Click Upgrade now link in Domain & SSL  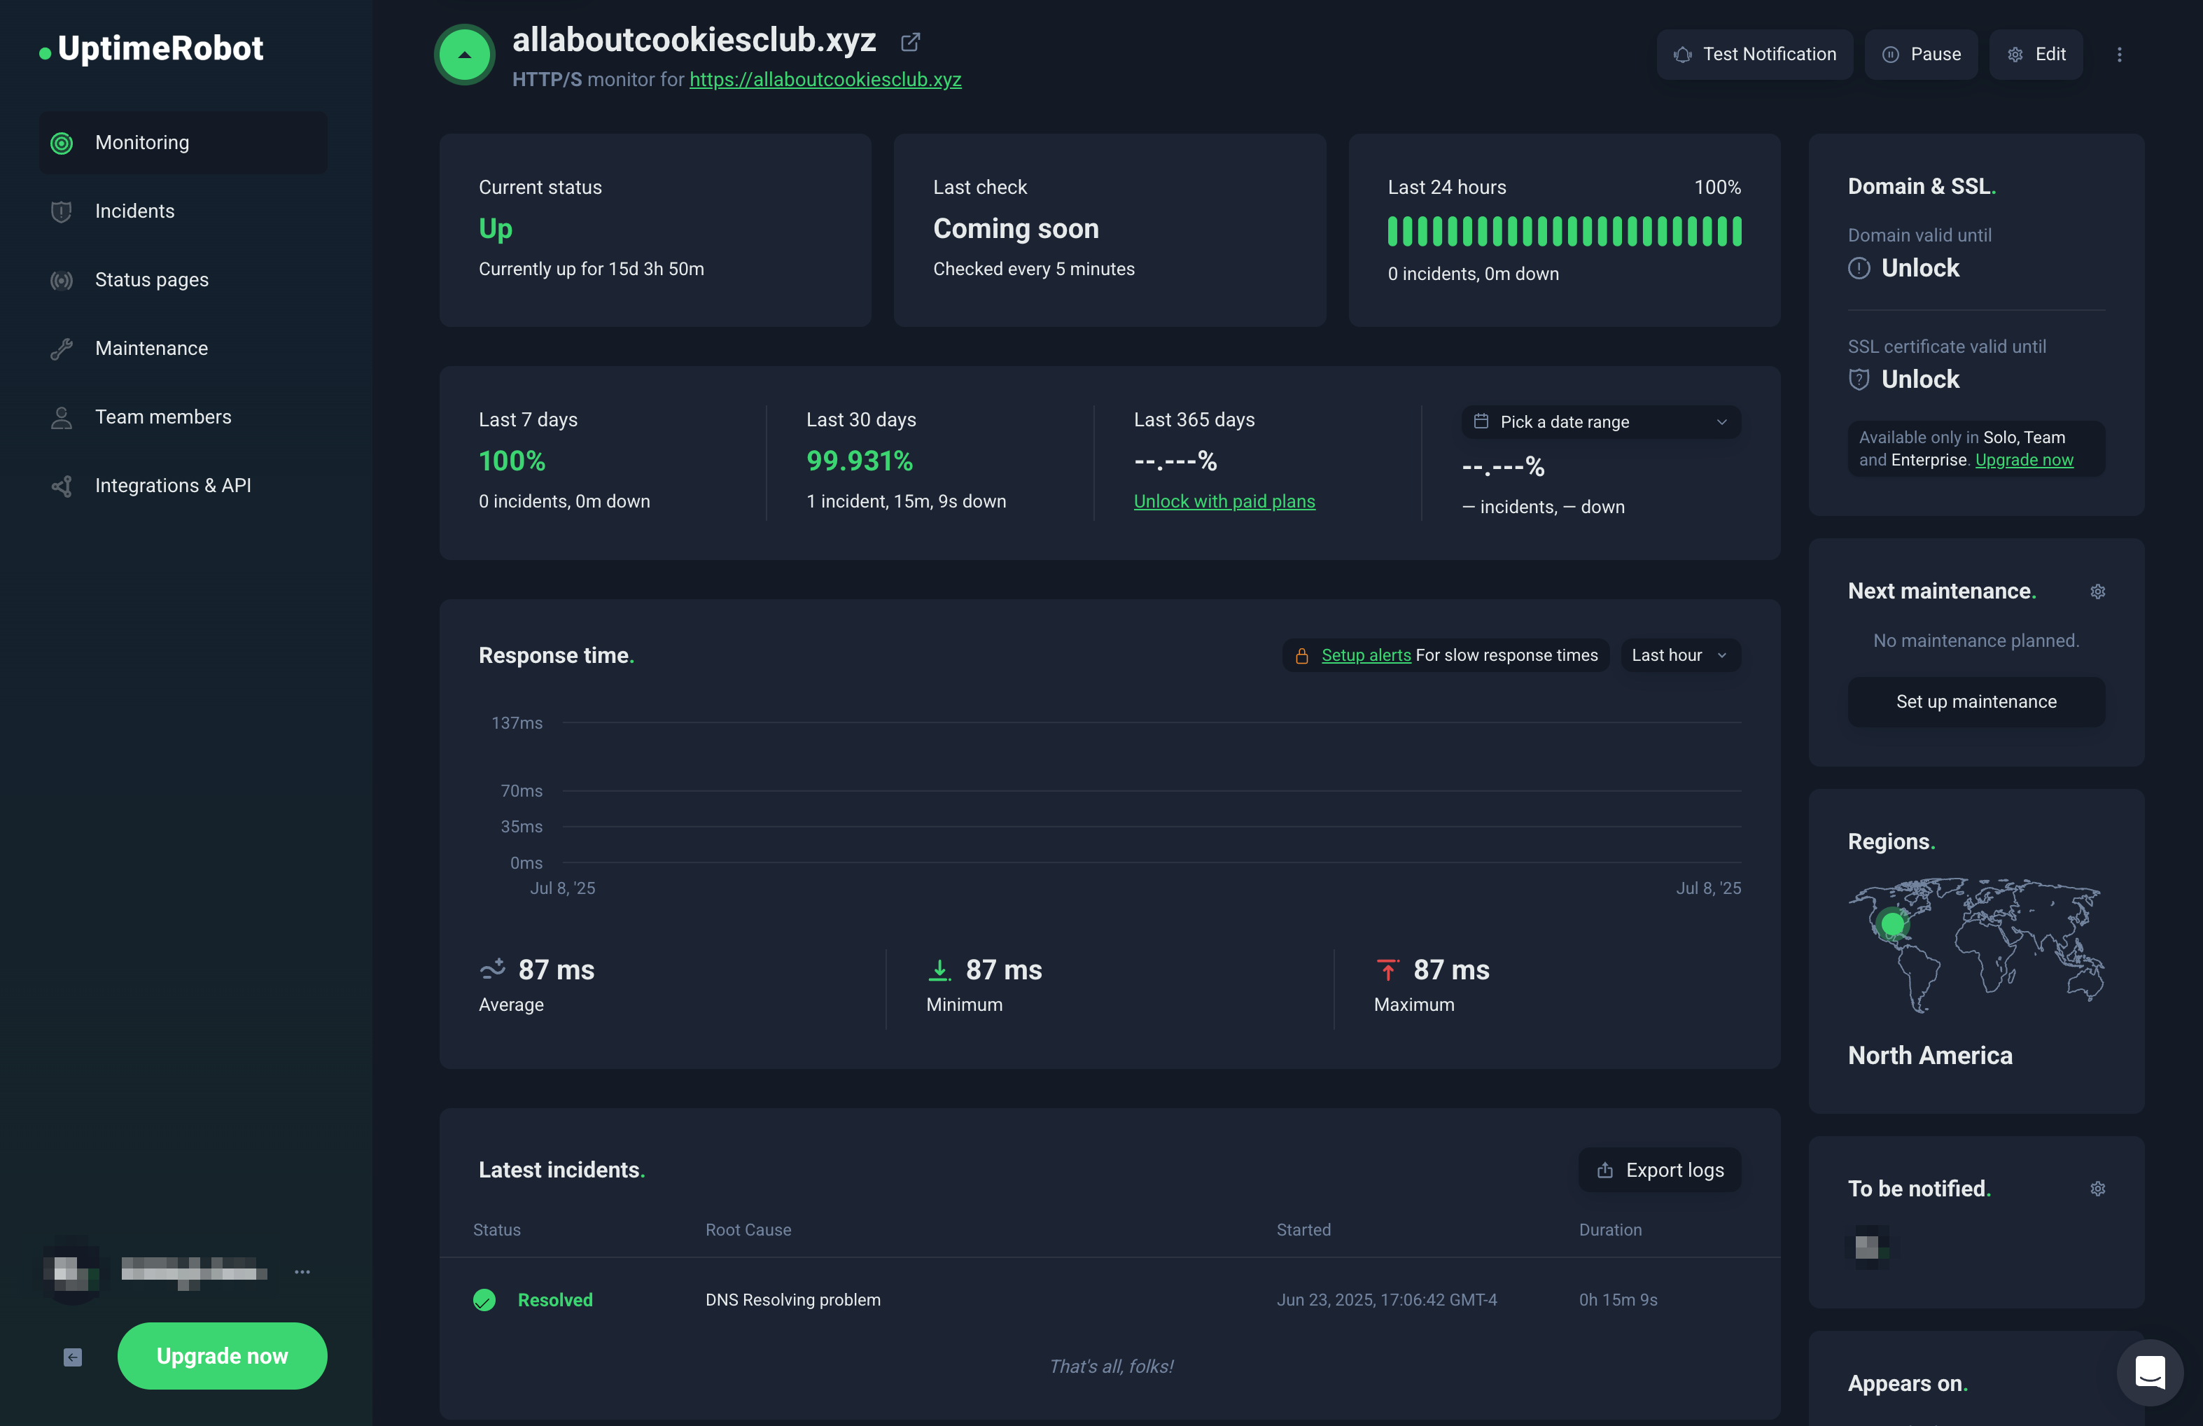tap(2023, 460)
